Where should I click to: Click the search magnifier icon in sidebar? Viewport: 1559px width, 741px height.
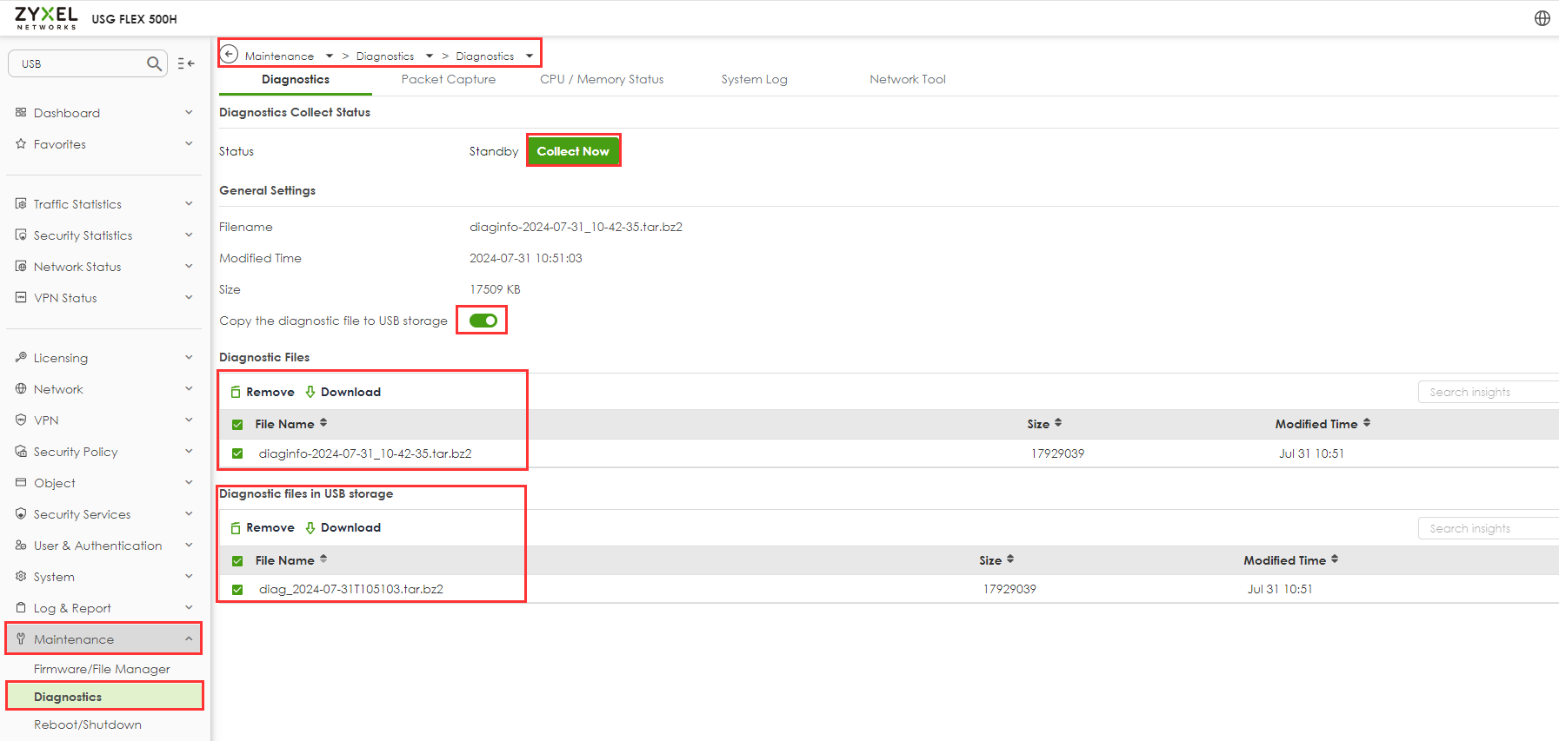pyautogui.click(x=154, y=63)
